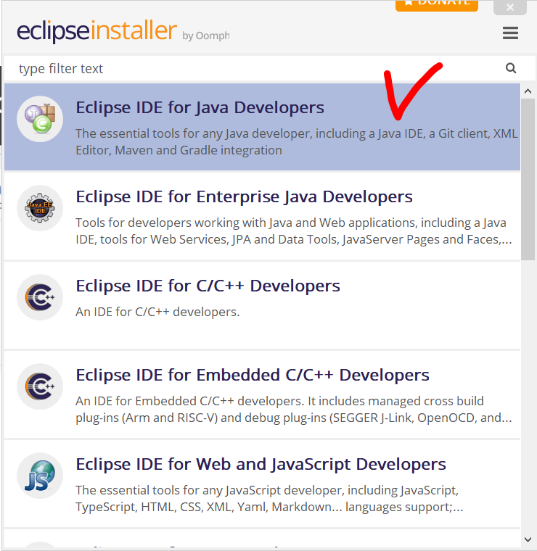Click the scrollbar up arrow
The height and width of the screenshot is (551, 537).
(528, 91)
